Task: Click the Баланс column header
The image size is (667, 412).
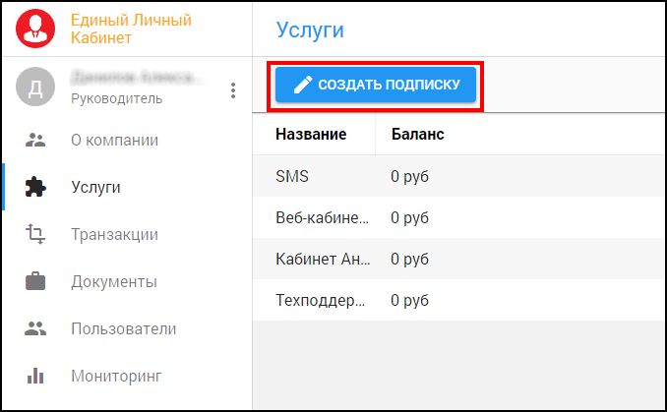Action: click(417, 134)
